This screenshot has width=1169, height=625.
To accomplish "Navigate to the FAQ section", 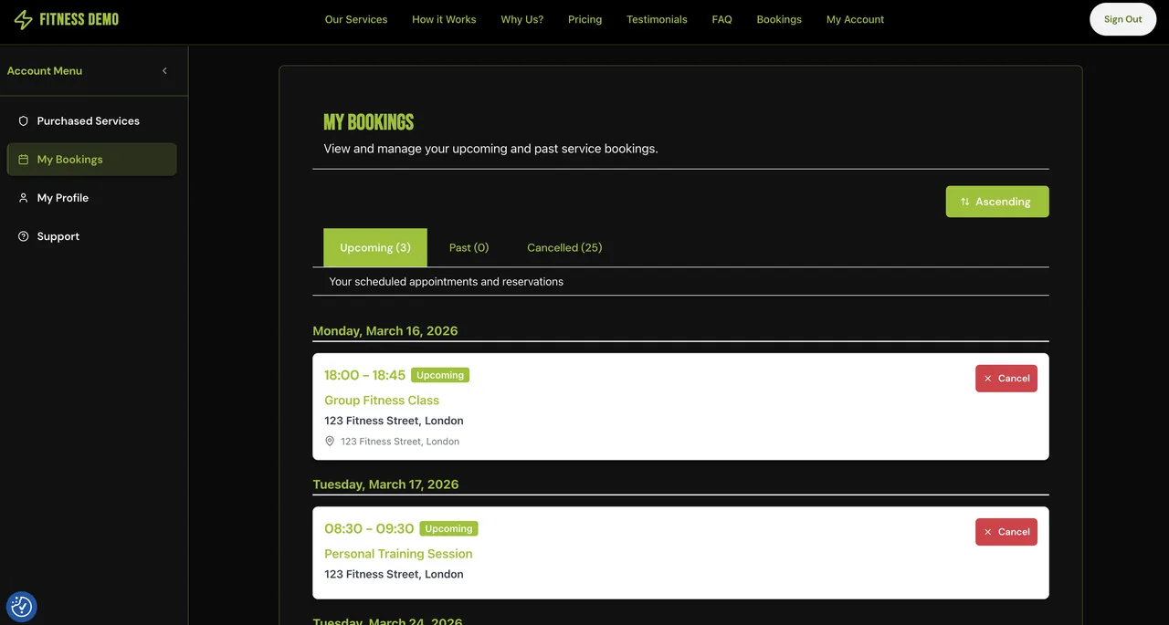I will click(x=721, y=19).
